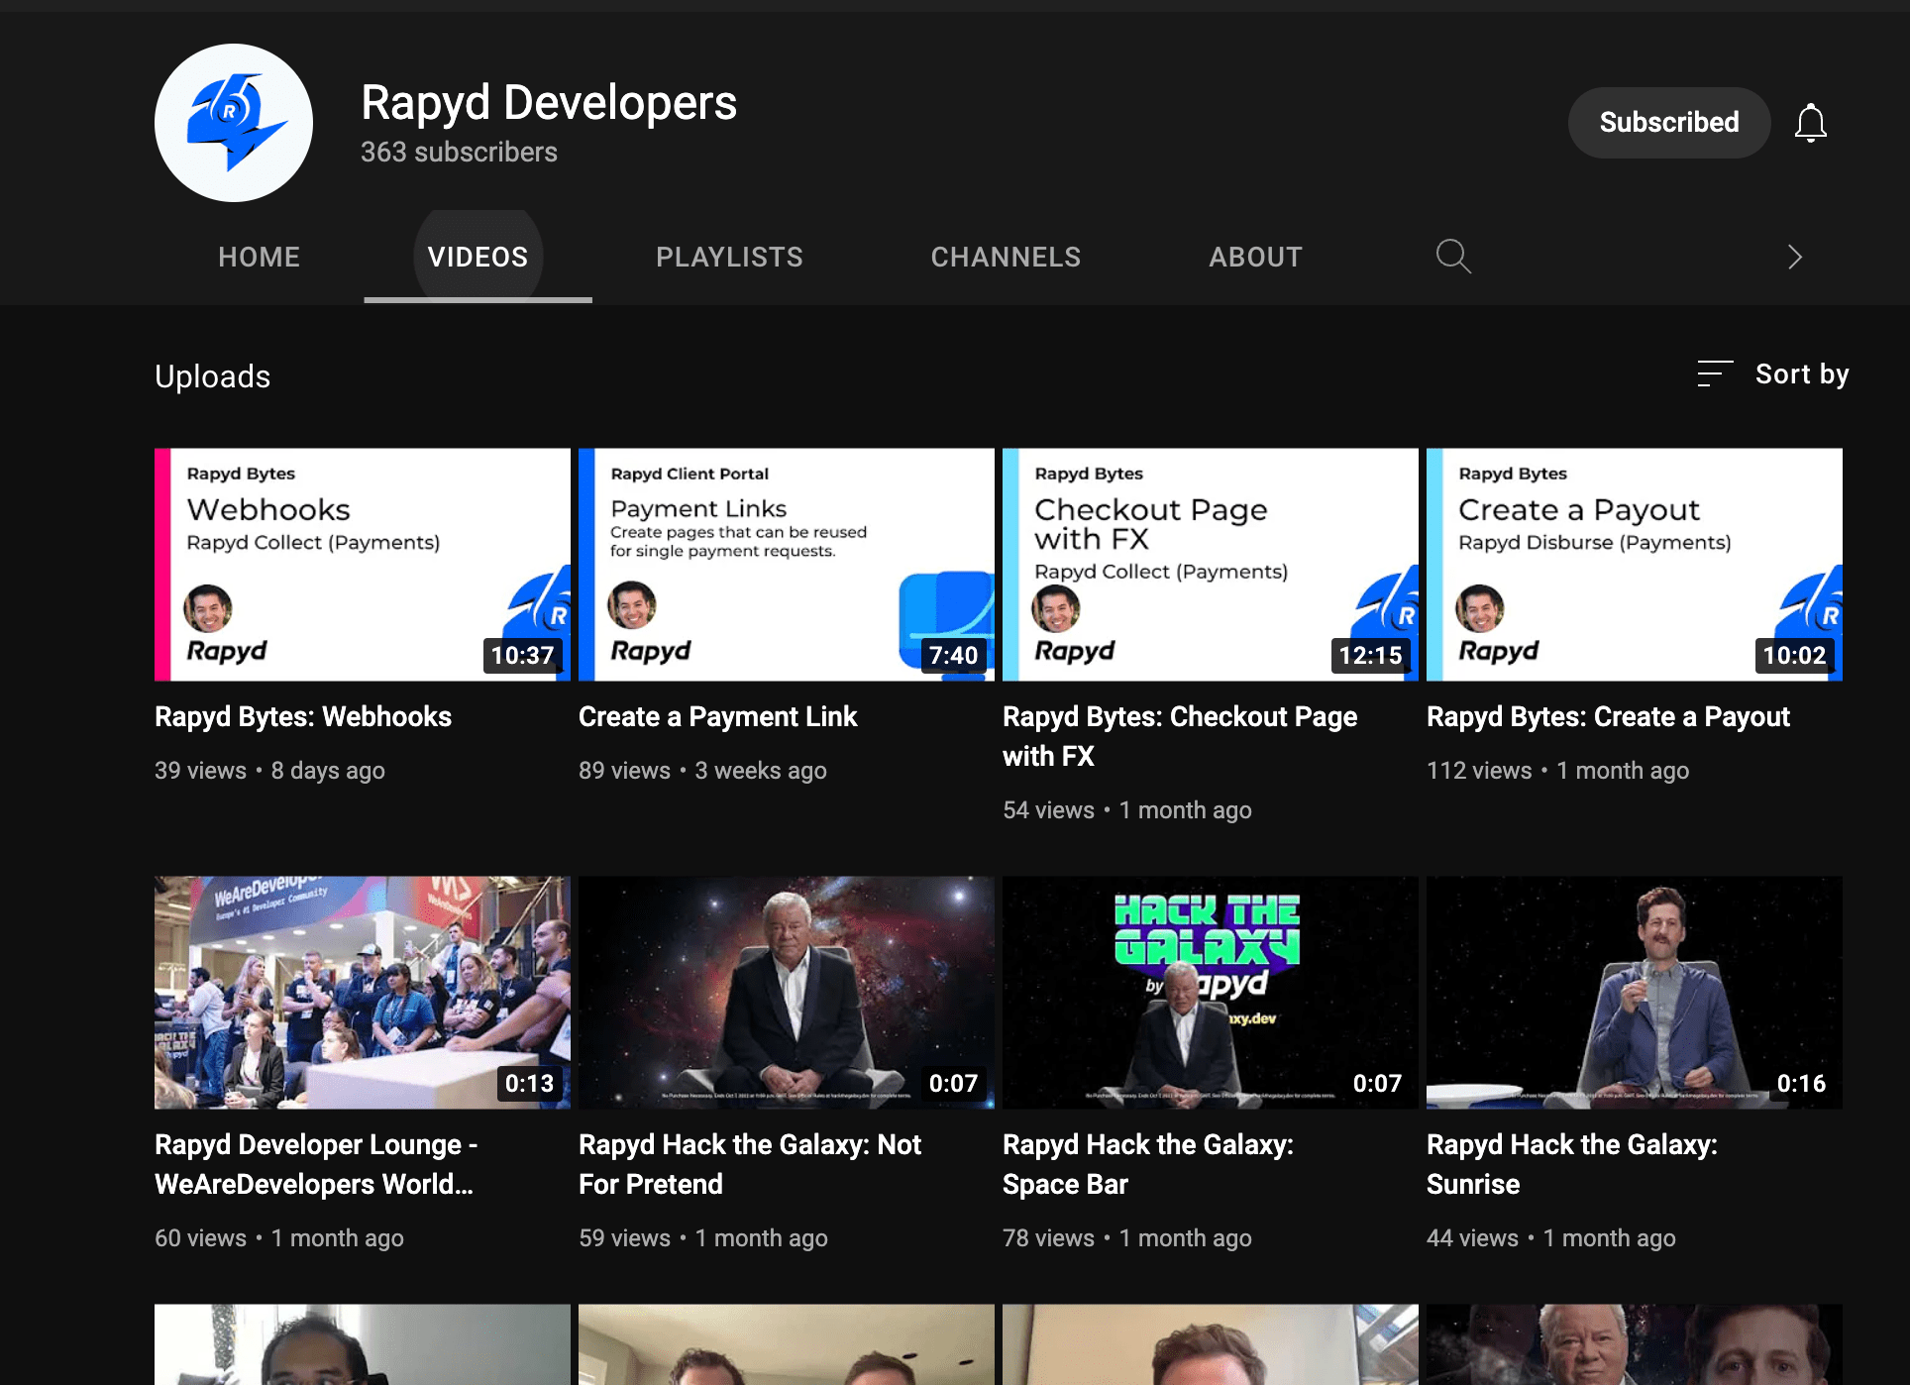Switch to the Home tab

(259, 257)
